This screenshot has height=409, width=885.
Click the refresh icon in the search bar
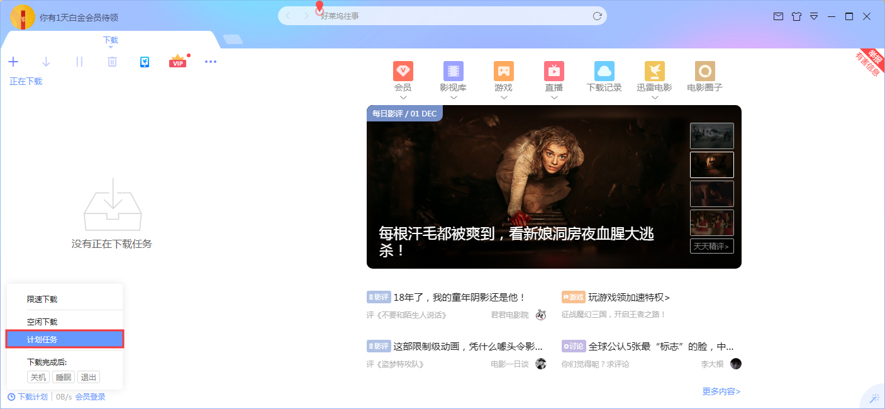click(596, 16)
